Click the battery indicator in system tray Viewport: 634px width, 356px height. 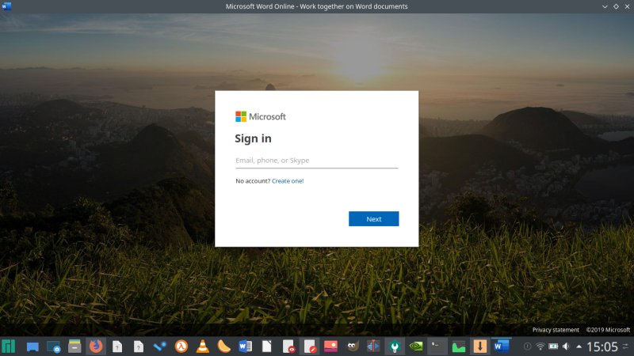pyautogui.click(x=553, y=347)
